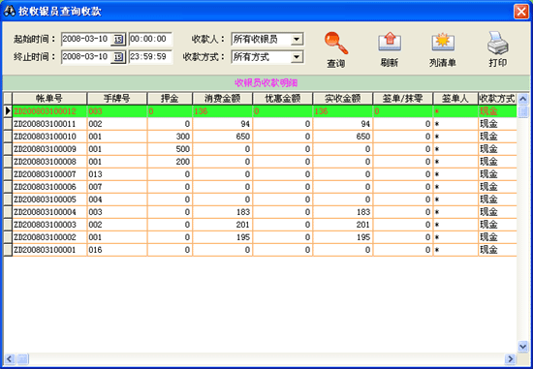Click the 收款方式 column header
The image size is (533, 369).
(497, 99)
